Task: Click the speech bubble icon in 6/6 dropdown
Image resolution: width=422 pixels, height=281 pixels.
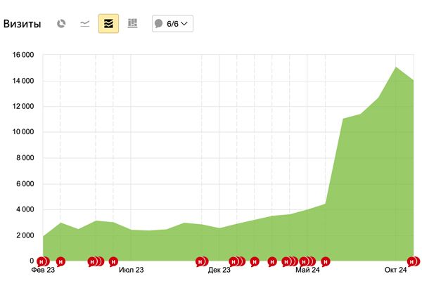Action: pyautogui.click(x=159, y=24)
